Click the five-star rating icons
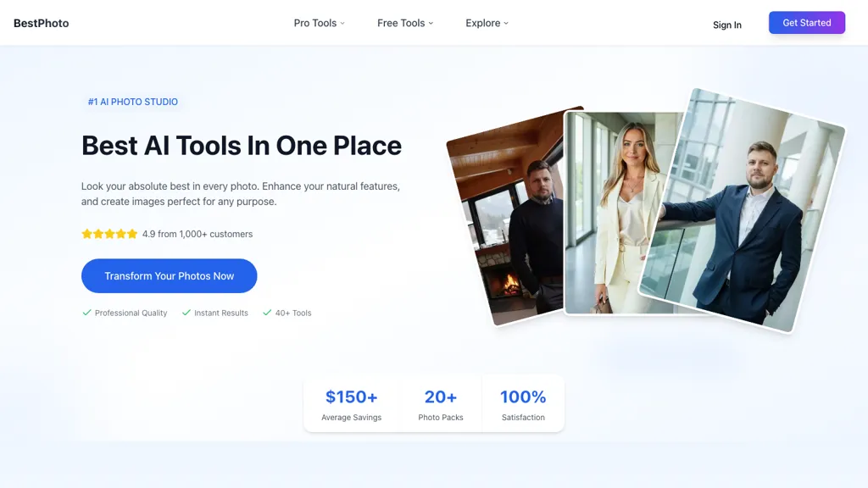The height and width of the screenshot is (488, 868). 109,234
